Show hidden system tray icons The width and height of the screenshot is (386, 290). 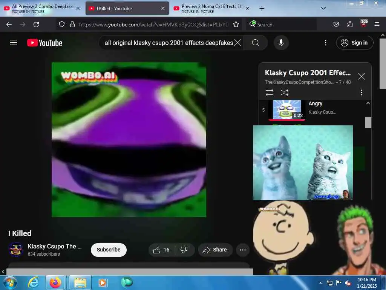(320, 283)
